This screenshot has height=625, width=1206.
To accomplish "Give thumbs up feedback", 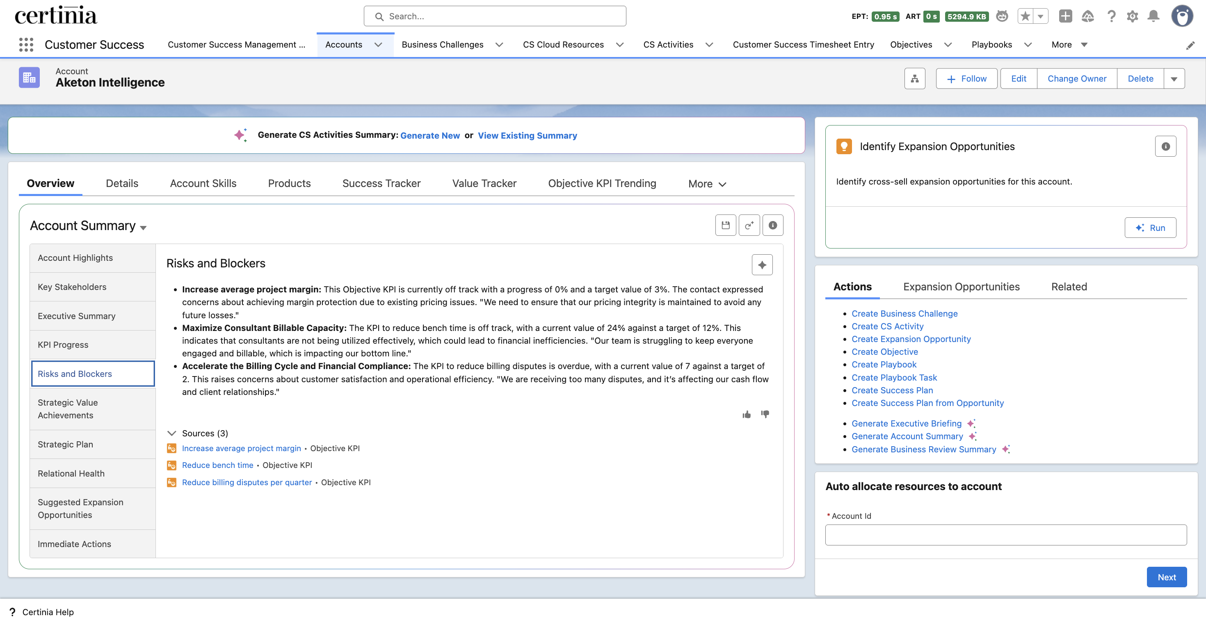I will tap(747, 414).
